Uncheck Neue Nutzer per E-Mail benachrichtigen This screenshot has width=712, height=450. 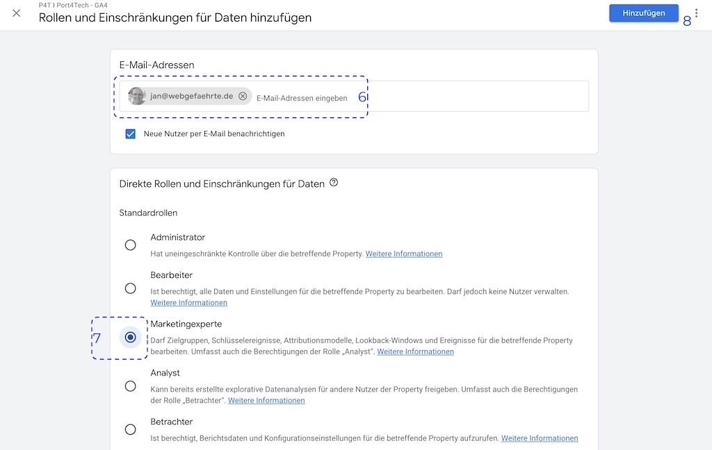pos(130,134)
